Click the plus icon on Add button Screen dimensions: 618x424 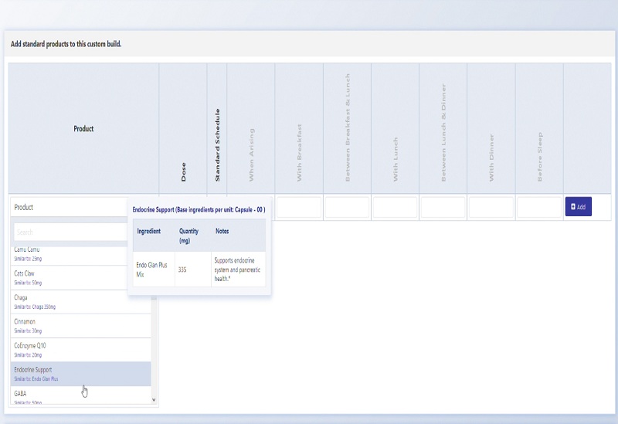click(572, 207)
